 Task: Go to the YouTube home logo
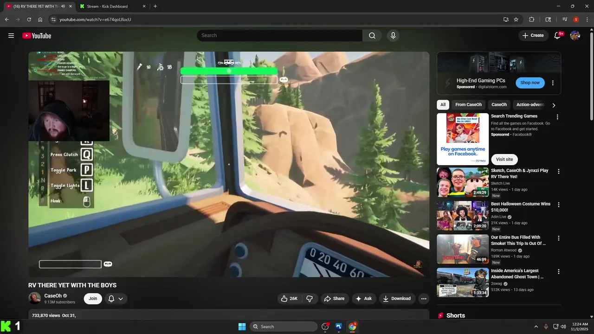tap(37, 36)
